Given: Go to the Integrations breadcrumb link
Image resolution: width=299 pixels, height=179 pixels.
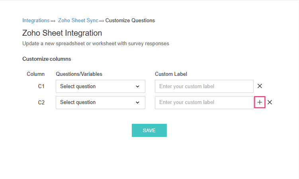Looking at the screenshot, I should (36, 20).
